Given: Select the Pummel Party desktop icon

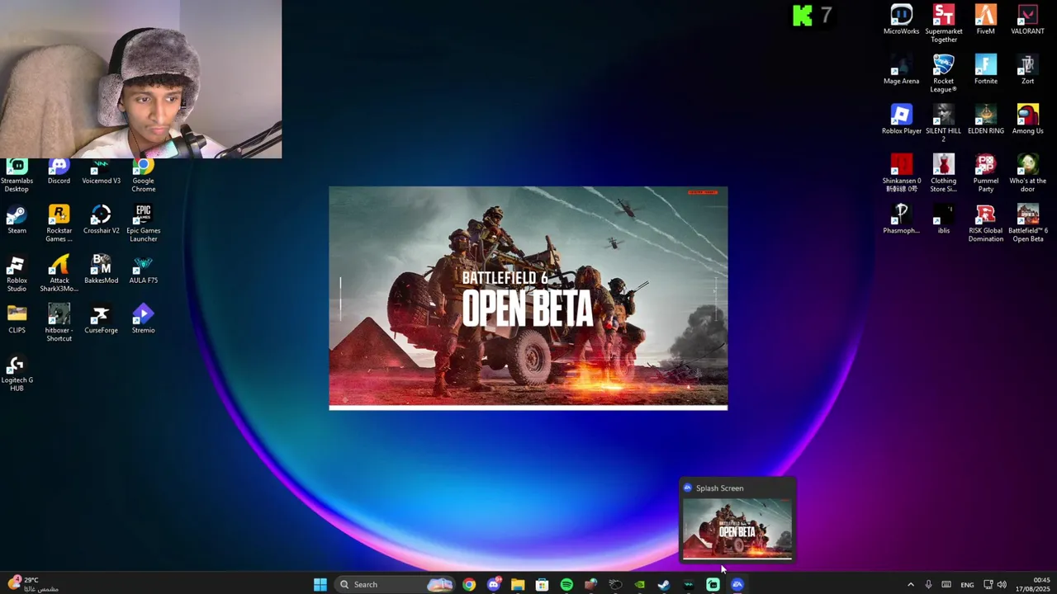Looking at the screenshot, I should pos(985,173).
